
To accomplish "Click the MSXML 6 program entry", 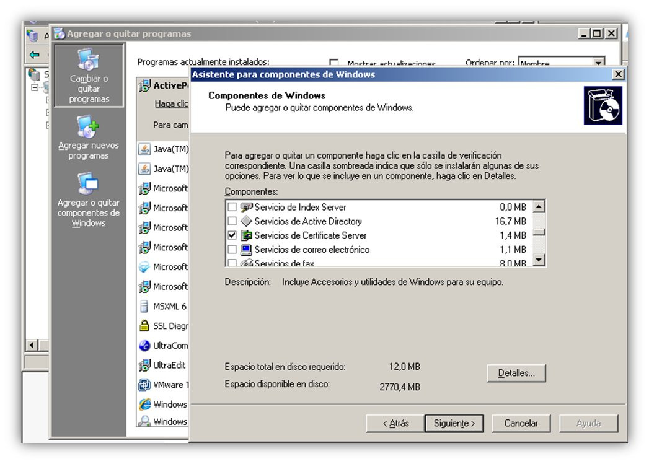I will click(x=170, y=307).
